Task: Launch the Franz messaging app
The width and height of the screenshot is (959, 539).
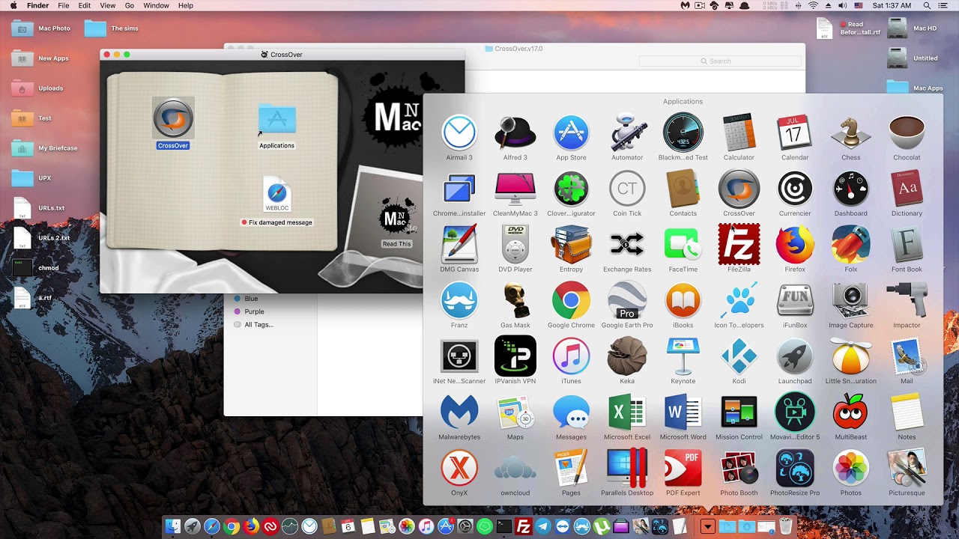Action: 459,301
